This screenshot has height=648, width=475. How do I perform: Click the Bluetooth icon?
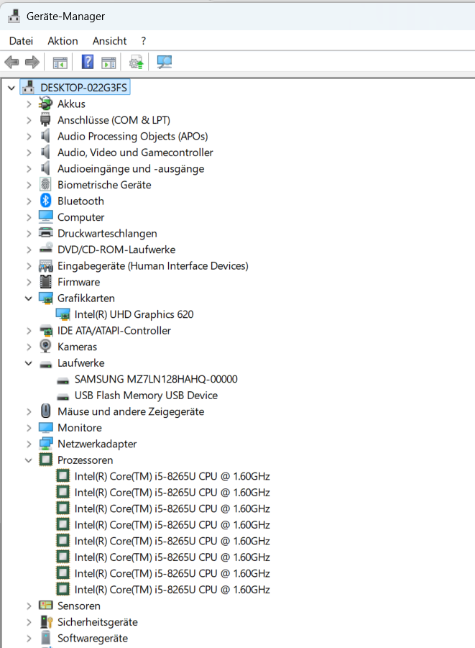[x=45, y=201]
